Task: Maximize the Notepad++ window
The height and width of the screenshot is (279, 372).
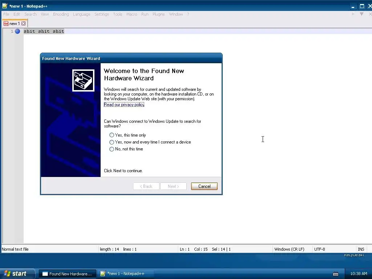Action: (362, 7)
